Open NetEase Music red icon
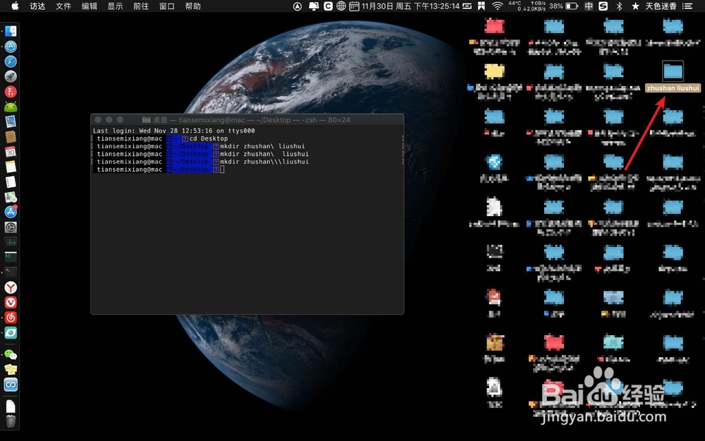The image size is (705, 441). [x=11, y=318]
